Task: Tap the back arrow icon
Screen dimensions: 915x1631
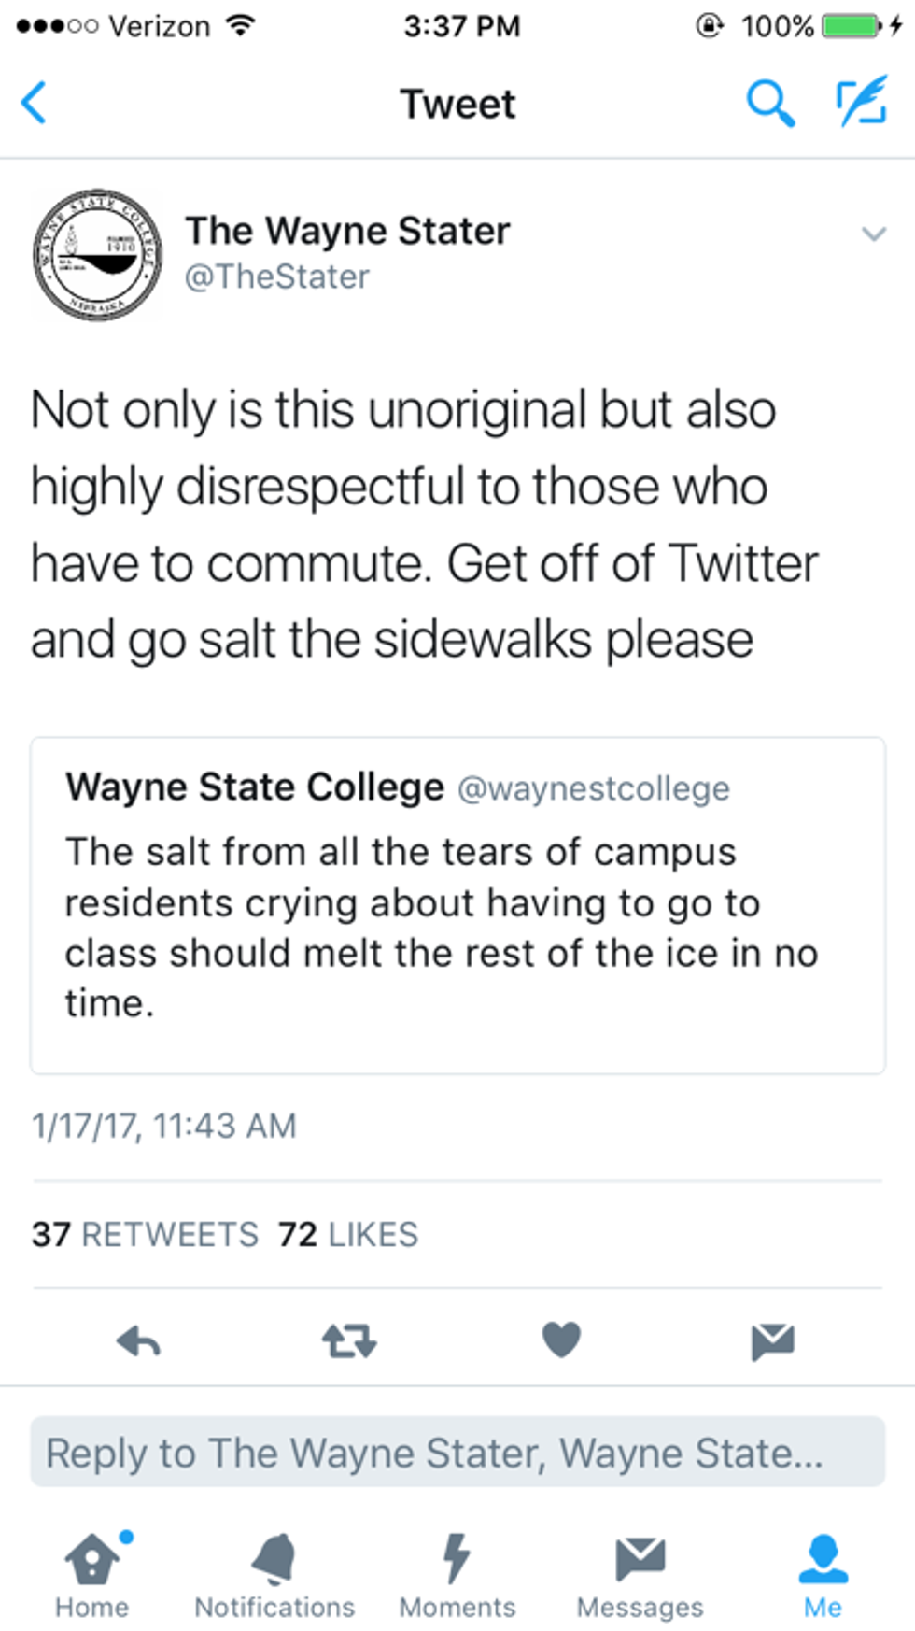Action: click(x=35, y=103)
